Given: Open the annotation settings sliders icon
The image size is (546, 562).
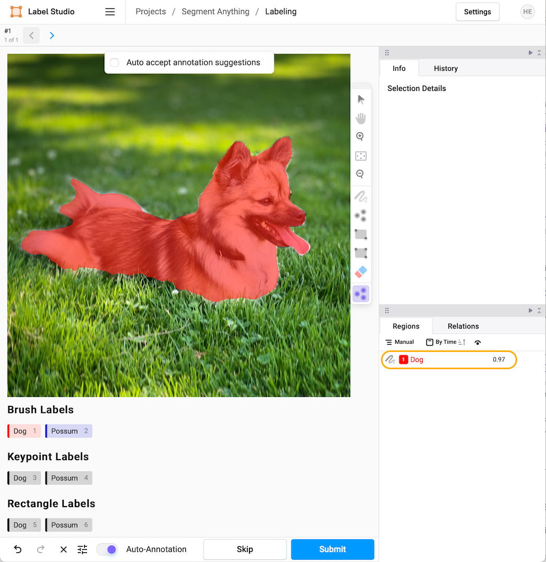Looking at the screenshot, I should tap(82, 549).
